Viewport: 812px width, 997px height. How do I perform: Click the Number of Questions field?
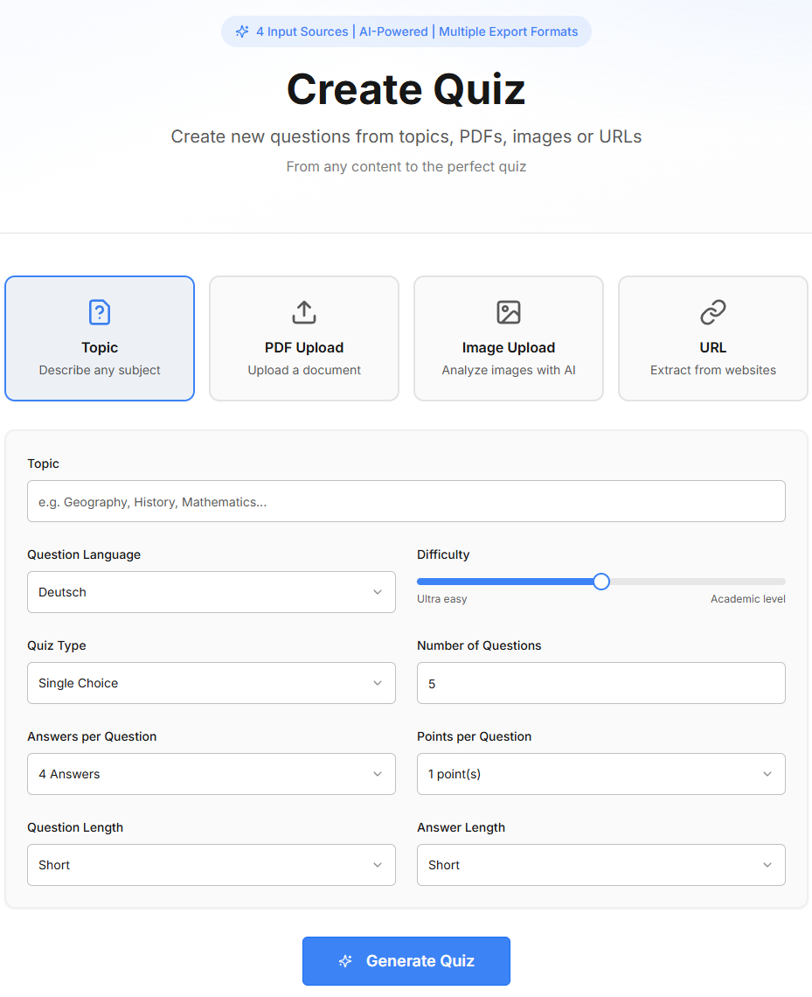600,683
